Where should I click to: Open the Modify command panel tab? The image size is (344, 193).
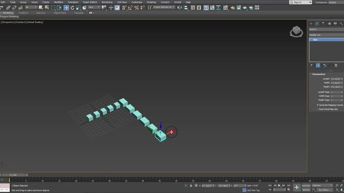click(317, 24)
